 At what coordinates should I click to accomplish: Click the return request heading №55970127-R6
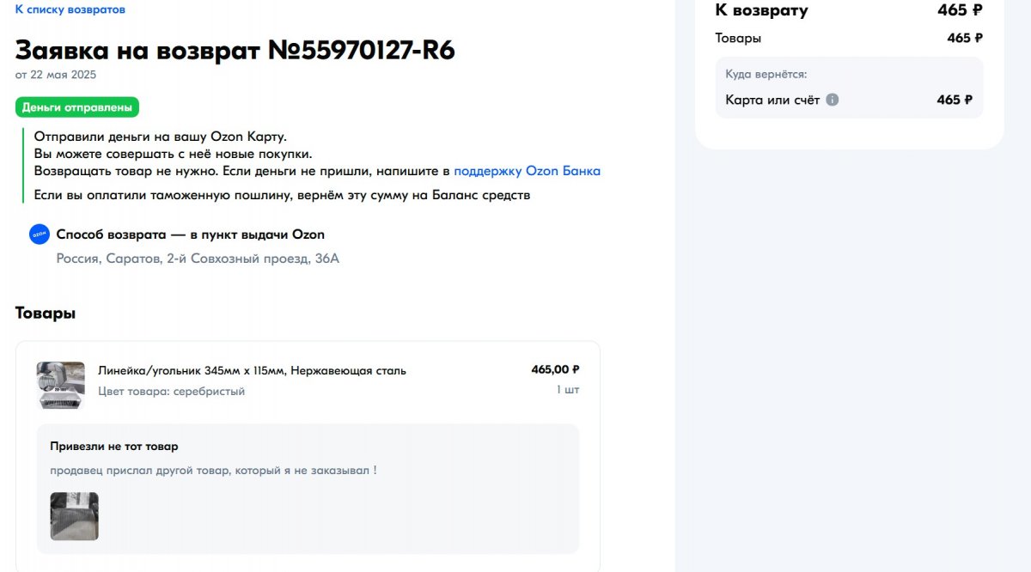tap(235, 51)
